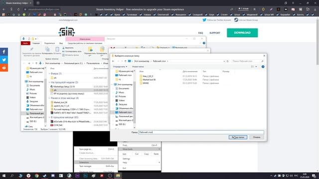Open taskbar search

click(x=12, y=176)
